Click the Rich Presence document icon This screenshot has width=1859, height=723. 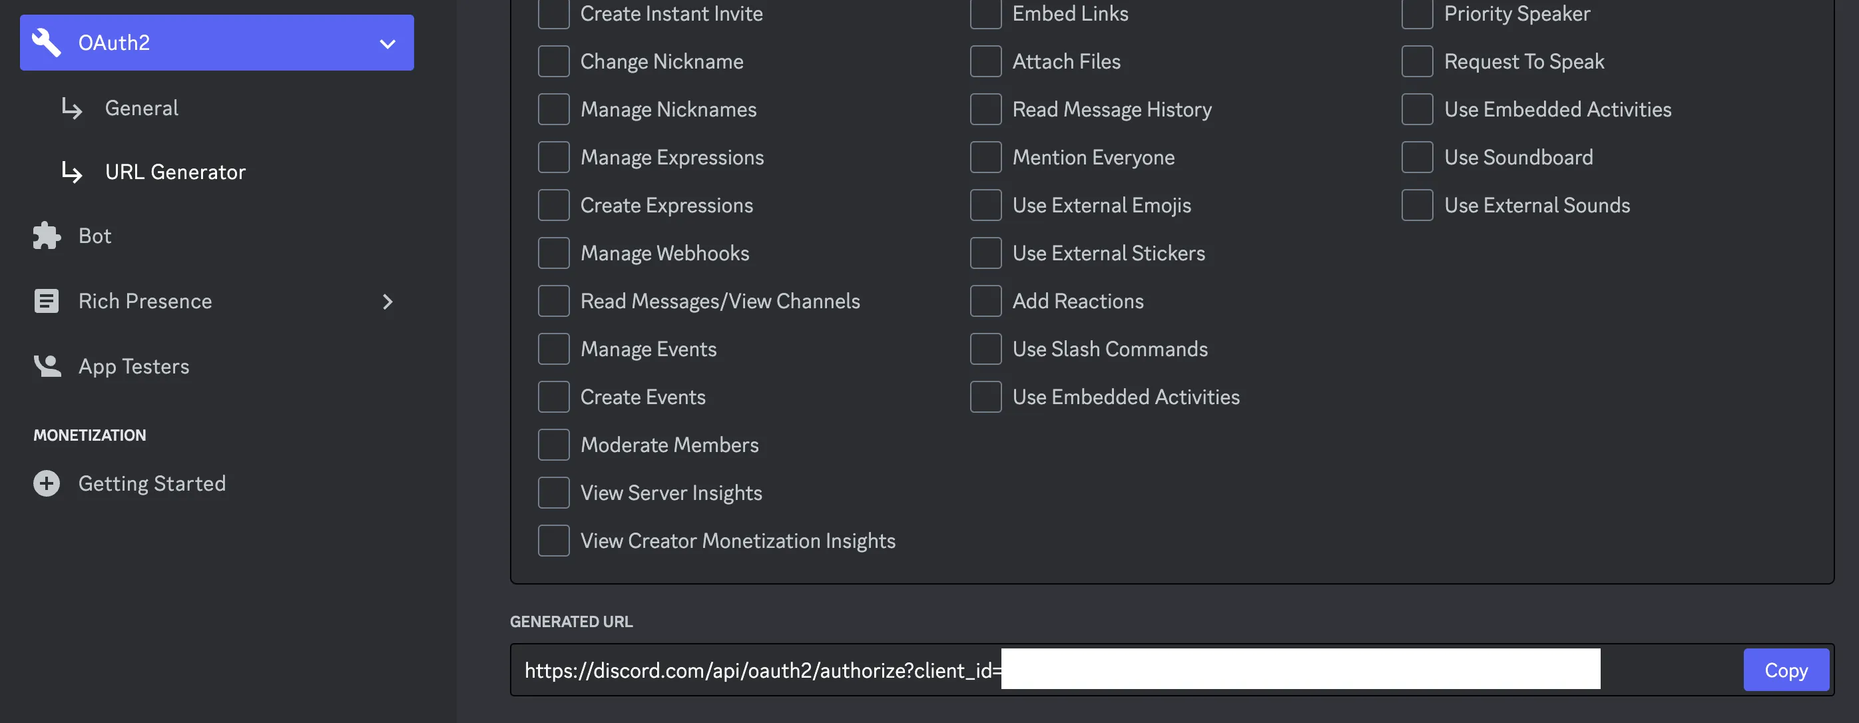click(47, 301)
